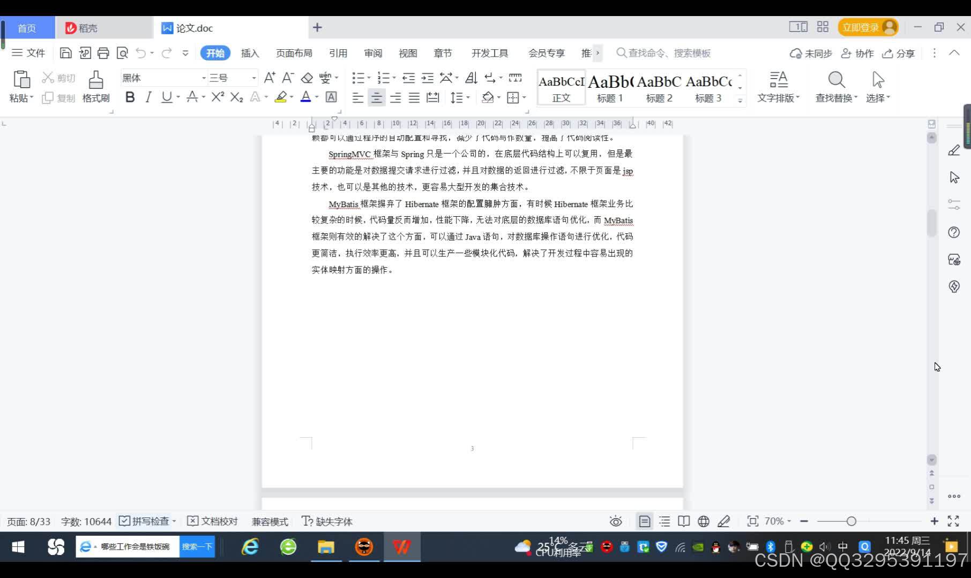Switch to web layout view icon
Screen dimensions: 971x578
tap(704, 521)
